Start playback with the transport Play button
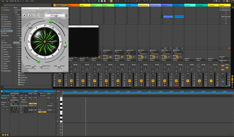The height and width of the screenshot is (137, 234). (x=99, y=1)
